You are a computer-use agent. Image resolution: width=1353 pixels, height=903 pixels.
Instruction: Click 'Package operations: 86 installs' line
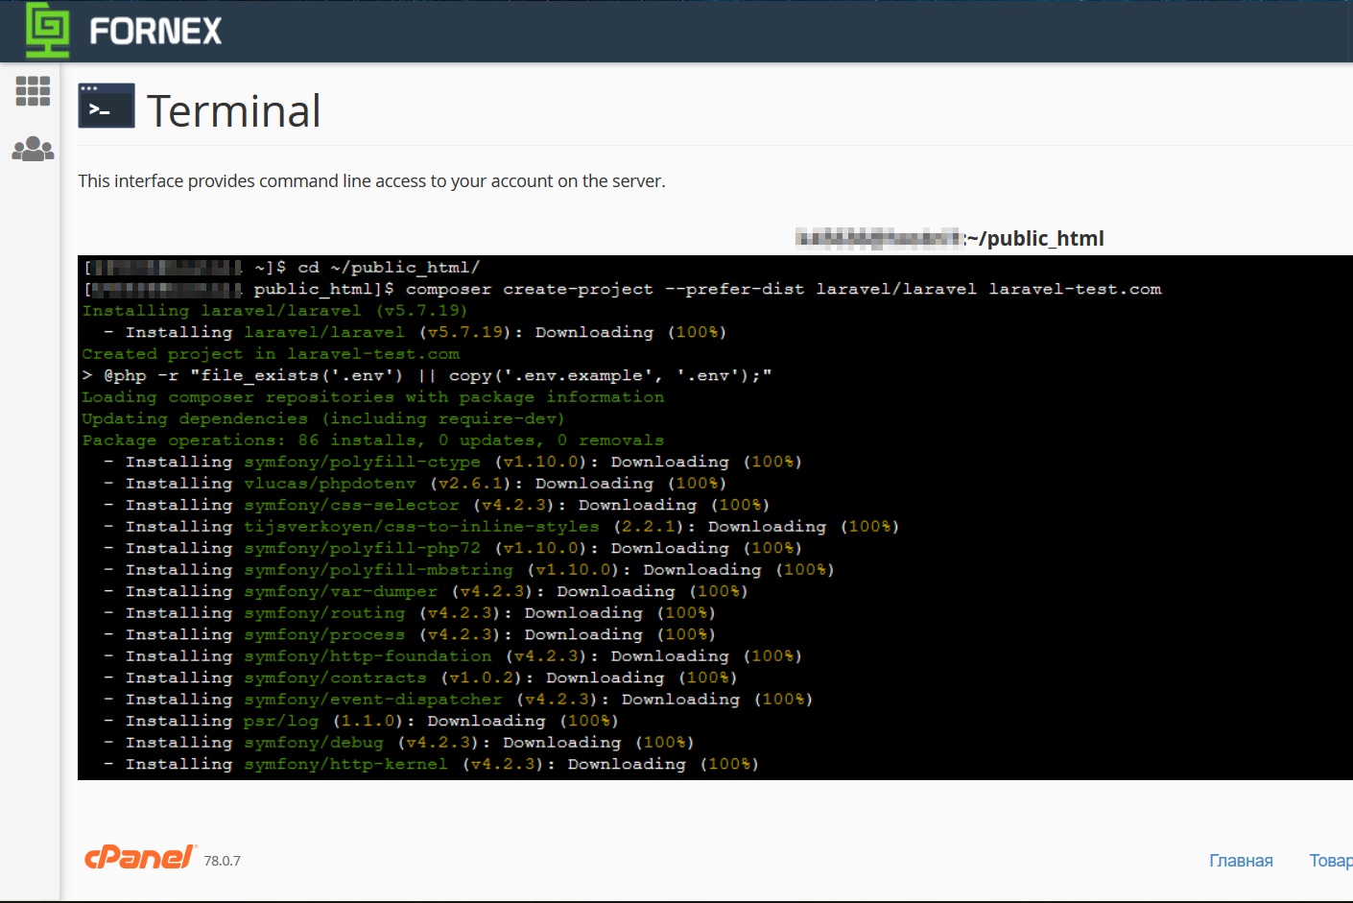coord(373,440)
